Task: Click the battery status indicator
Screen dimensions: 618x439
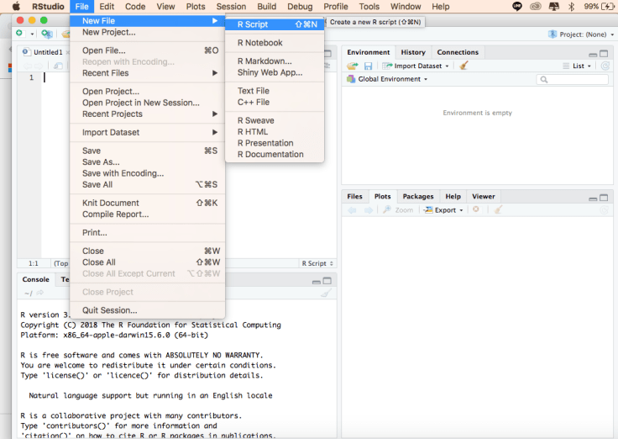Action: [599, 7]
